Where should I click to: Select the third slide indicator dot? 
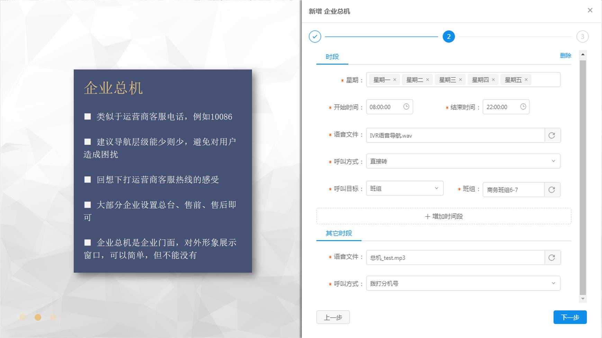[x=53, y=317]
